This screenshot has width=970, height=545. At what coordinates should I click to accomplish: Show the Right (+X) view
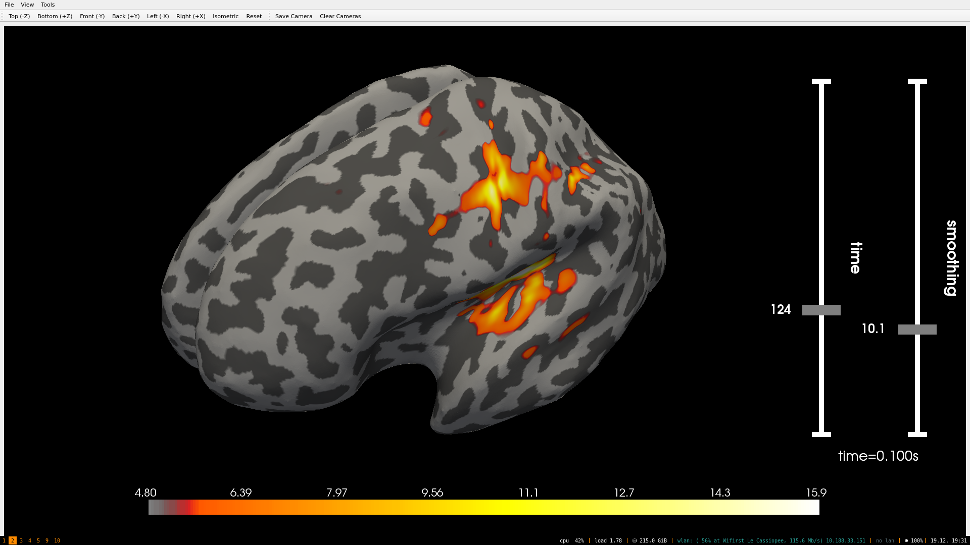[190, 16]
